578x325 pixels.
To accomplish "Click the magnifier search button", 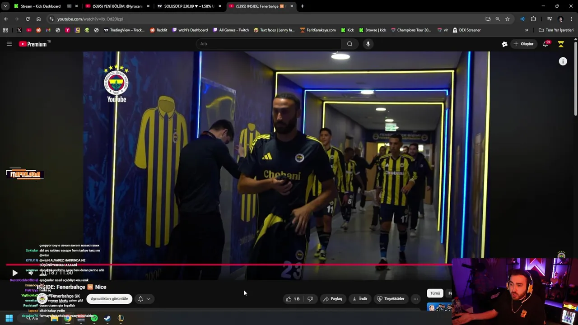I will tap(350, 44).
